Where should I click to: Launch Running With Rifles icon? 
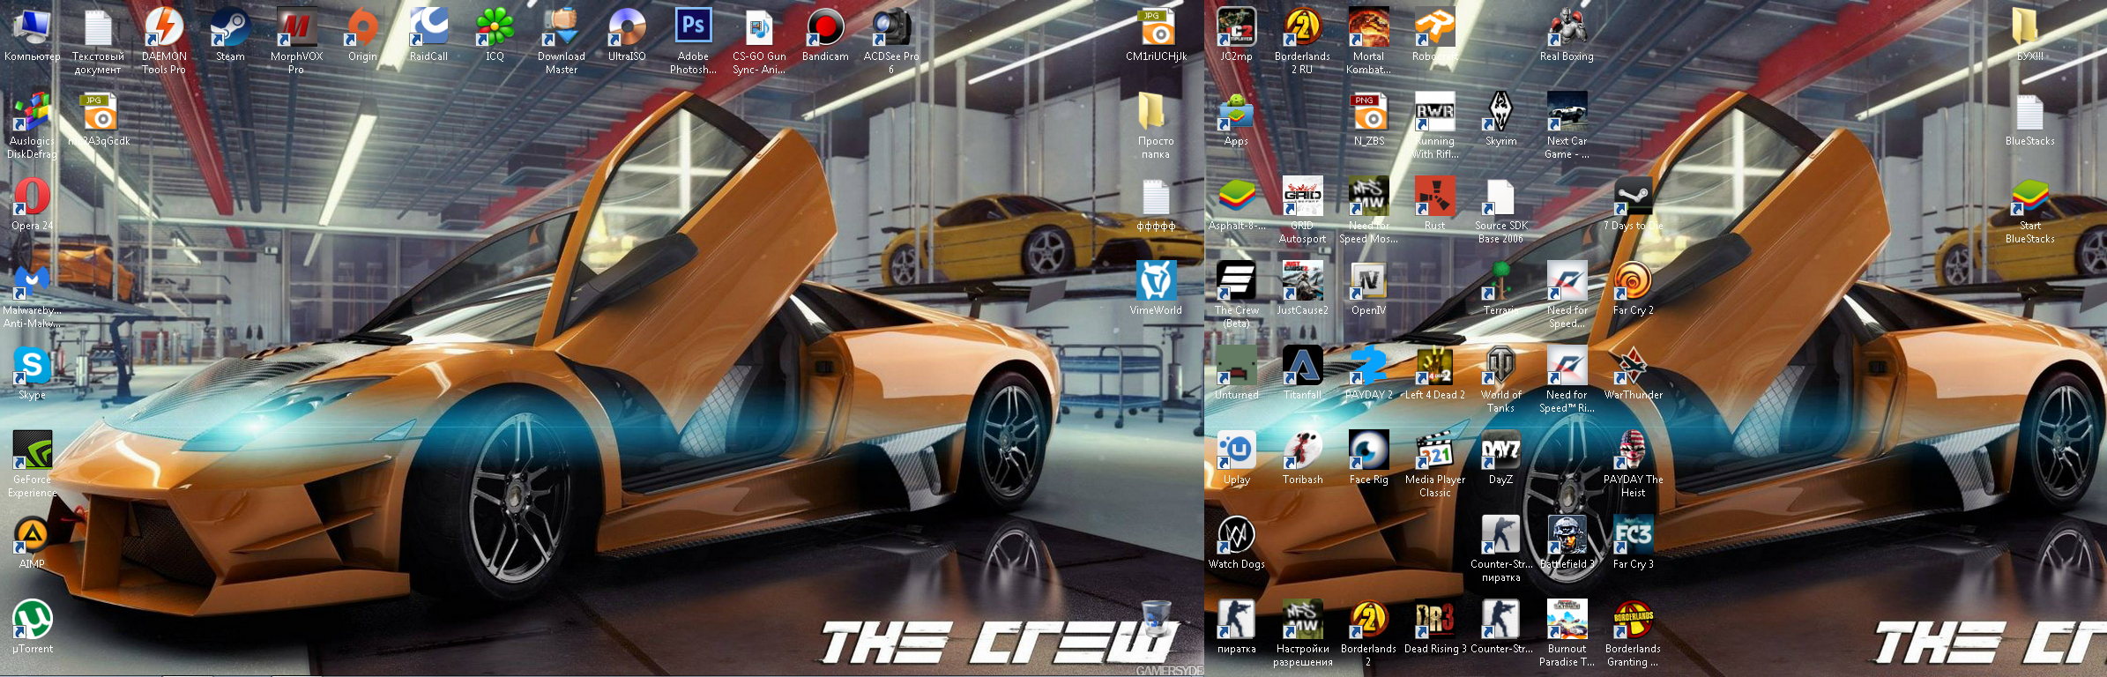[1434, 113]
